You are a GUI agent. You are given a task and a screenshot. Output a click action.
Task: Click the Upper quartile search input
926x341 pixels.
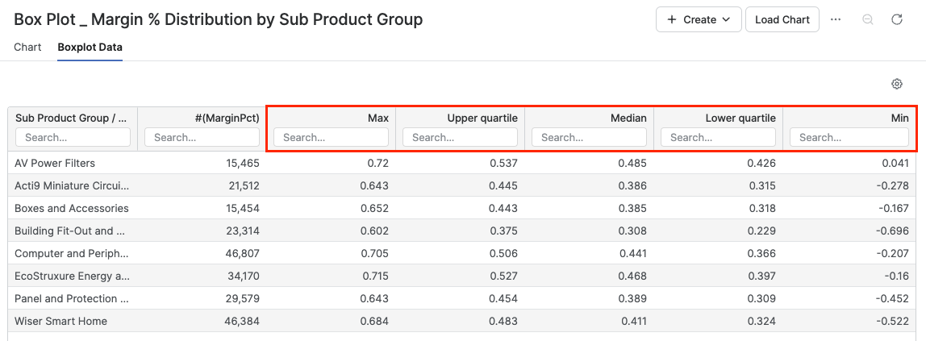click(x=460, y=138)
